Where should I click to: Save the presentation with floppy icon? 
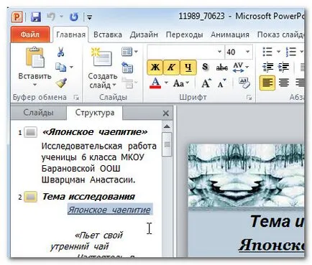point(36,17)
